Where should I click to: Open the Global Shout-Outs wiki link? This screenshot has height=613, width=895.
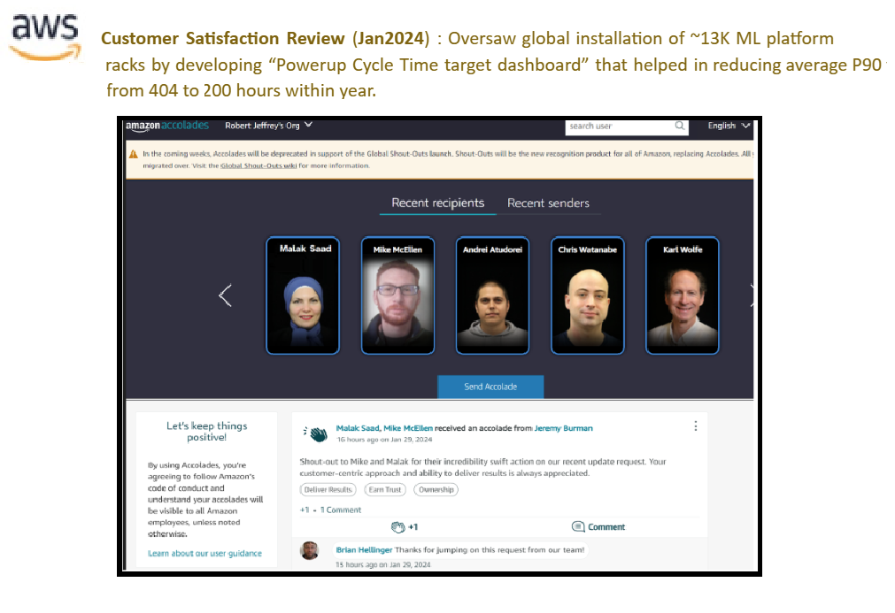point(260,165)
